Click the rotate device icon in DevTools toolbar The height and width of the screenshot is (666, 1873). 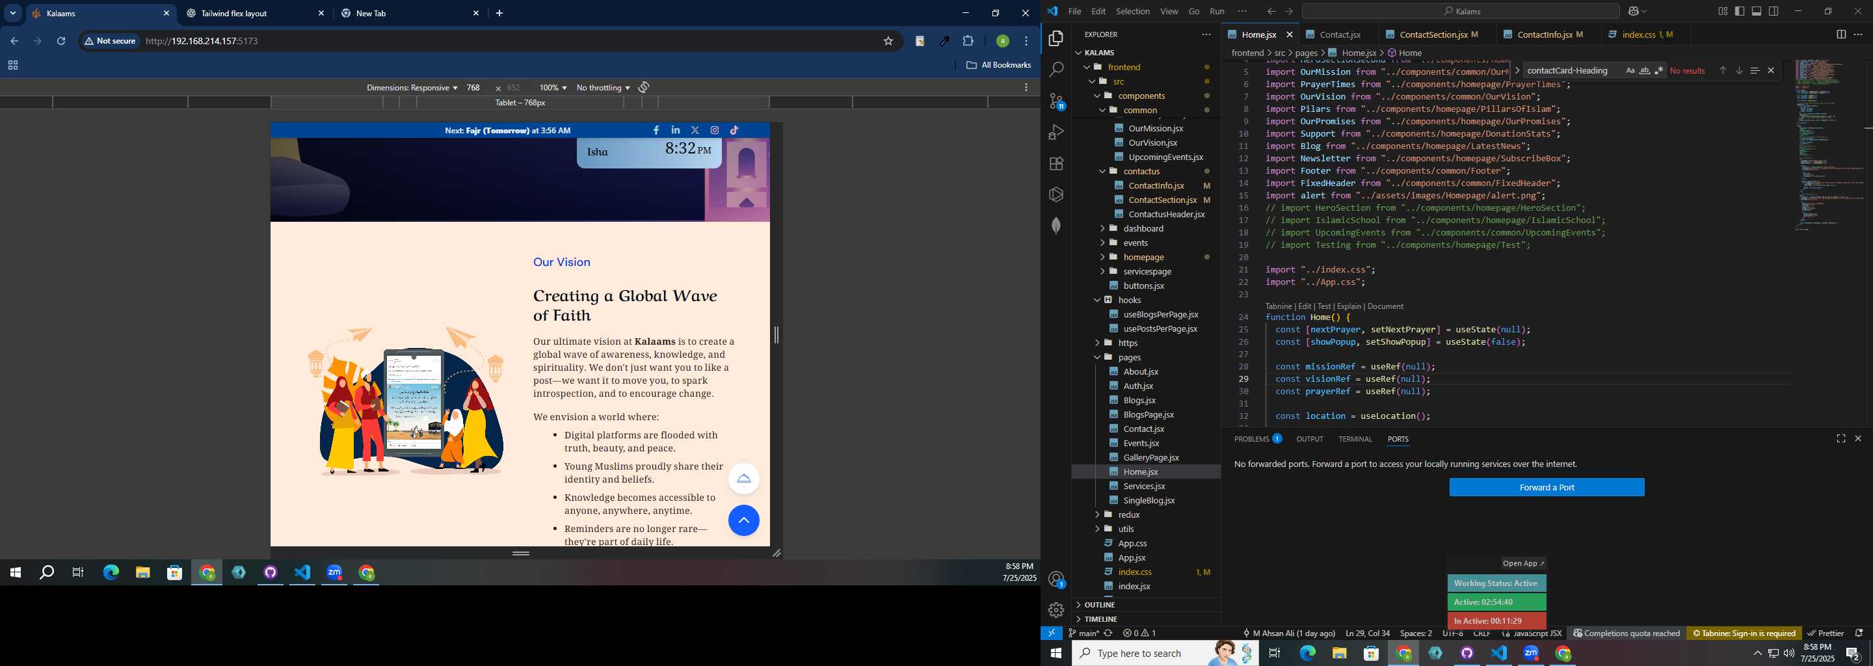click(643, 87)
